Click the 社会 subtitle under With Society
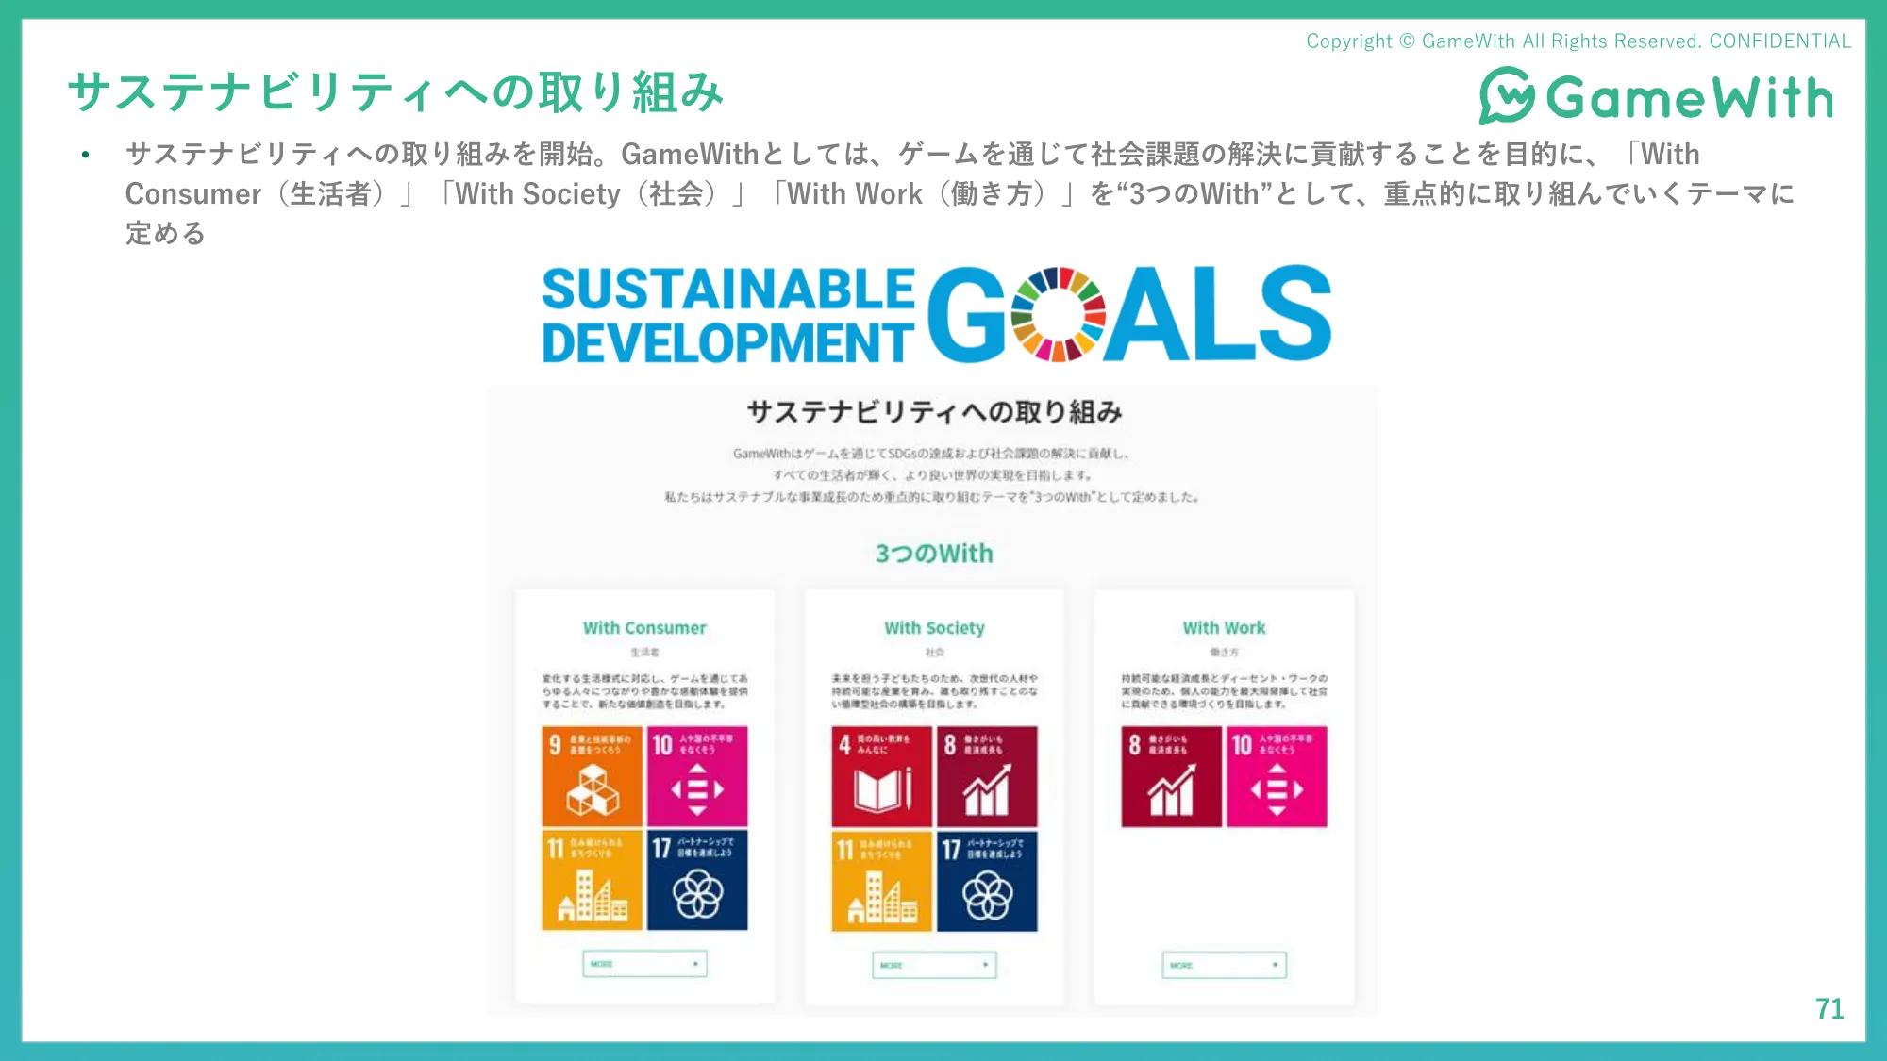This screenshot has height=1061, width=1887. 934,653
